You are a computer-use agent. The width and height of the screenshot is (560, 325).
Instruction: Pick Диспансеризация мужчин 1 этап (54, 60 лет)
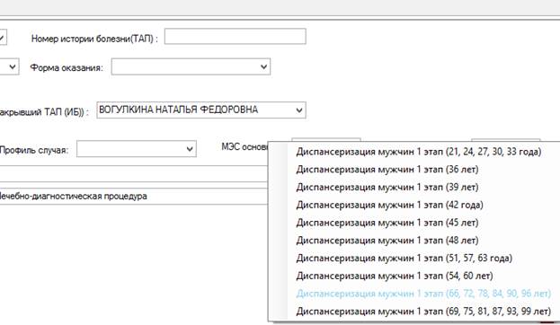pyautogui.click(x=395, y=276)
